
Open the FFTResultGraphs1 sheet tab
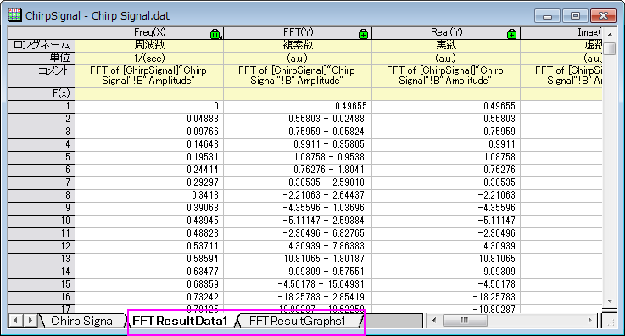297,321
